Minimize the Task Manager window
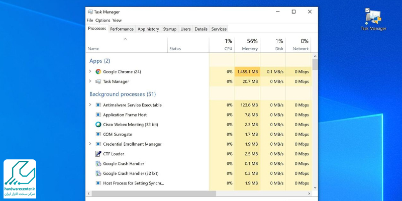The image size is (402, 201). click(x=278, y=12)
